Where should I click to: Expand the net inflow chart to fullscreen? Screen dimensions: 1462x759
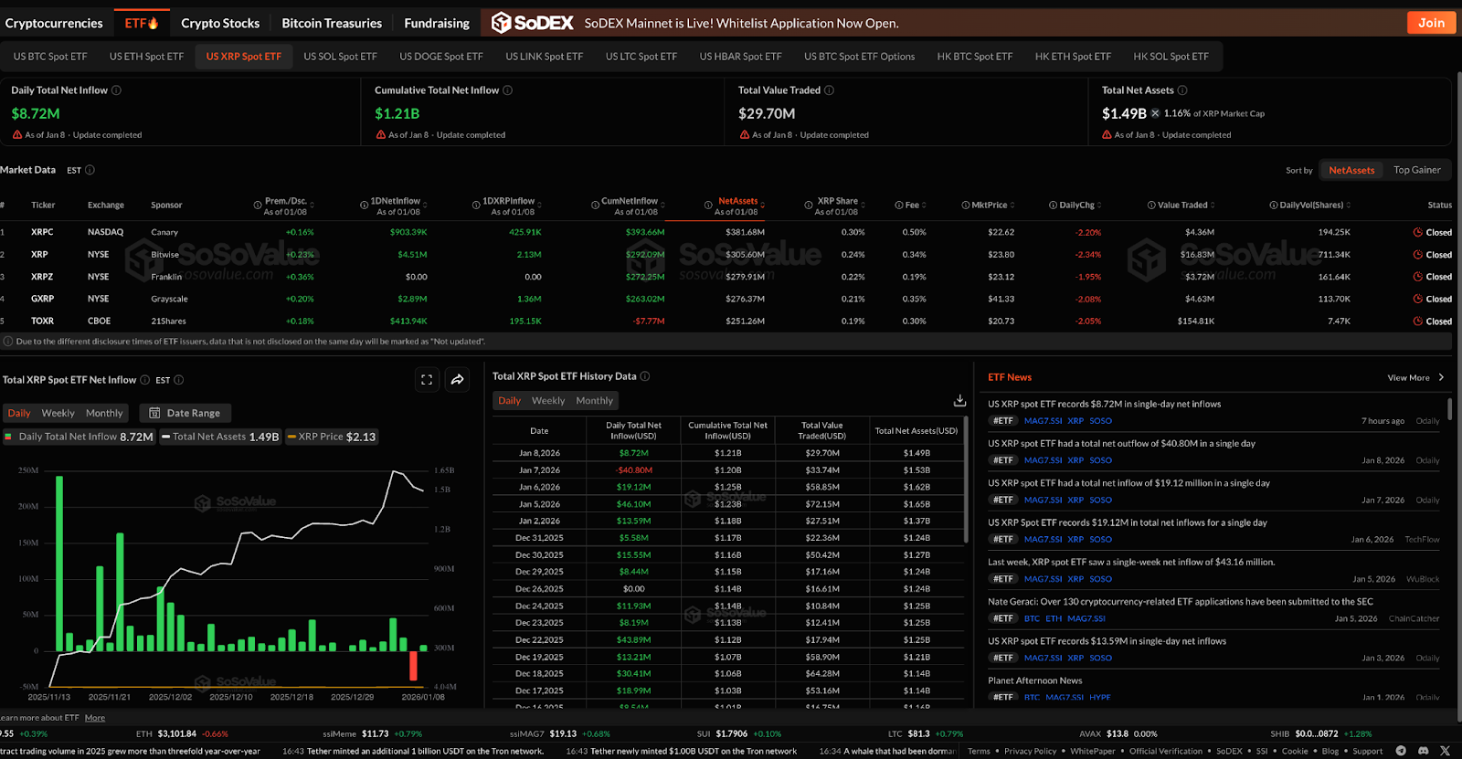427,380
